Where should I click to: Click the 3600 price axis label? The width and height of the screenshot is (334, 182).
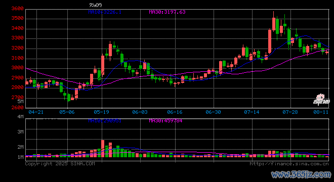pos(18,9)
